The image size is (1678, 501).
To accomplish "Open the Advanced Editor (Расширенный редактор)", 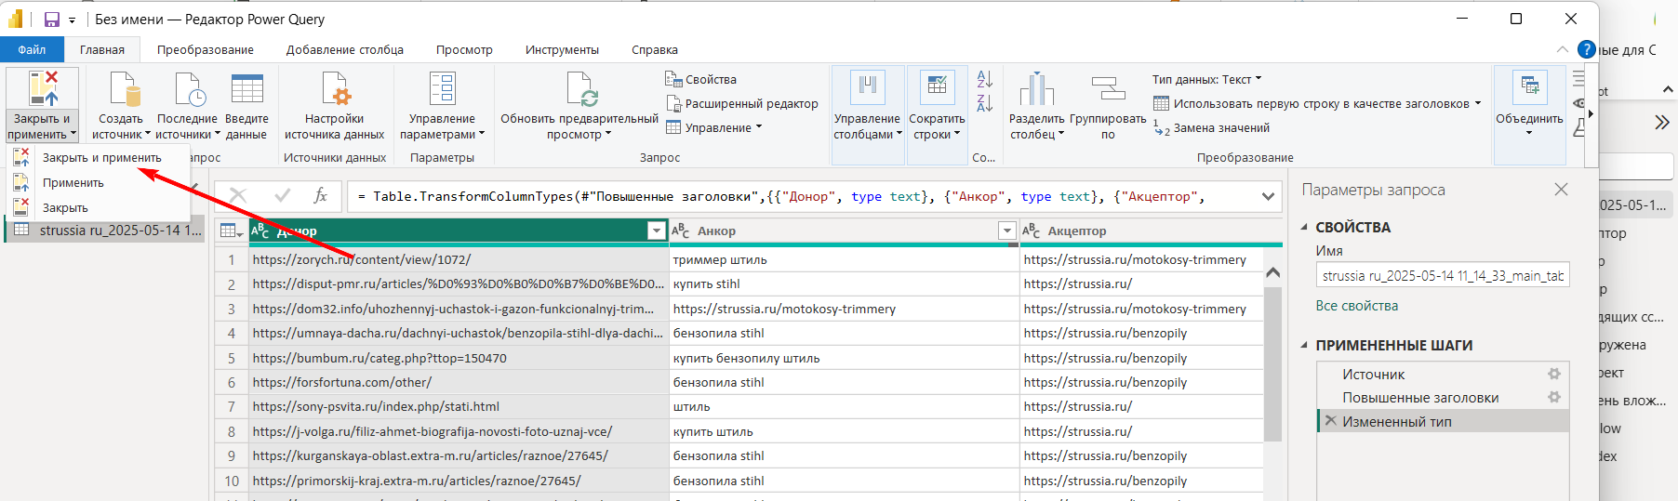I will 751,104.
